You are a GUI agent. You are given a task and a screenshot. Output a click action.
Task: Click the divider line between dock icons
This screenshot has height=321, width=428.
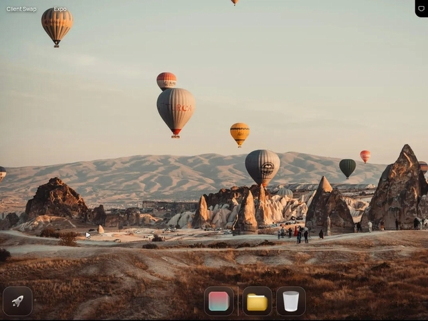click(238, 301)
